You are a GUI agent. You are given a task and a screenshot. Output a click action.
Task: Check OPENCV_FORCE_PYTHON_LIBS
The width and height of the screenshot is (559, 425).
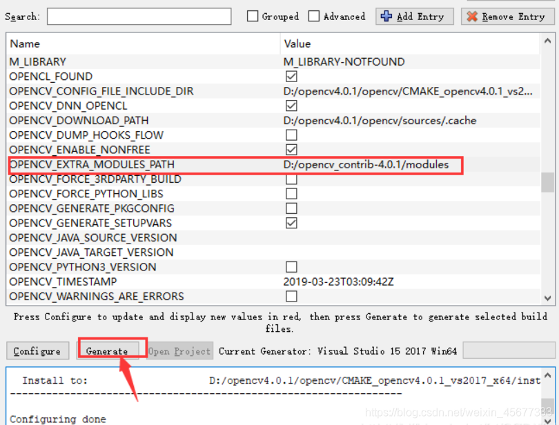[x=291, y=194]
